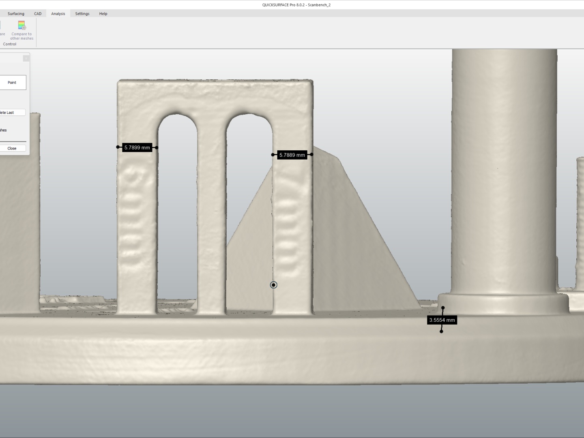This screenshot has width=584, height=438.
Task: Click the 3.5554 mm measurement label
Action: pyautogui.click(x=442, y=320)
